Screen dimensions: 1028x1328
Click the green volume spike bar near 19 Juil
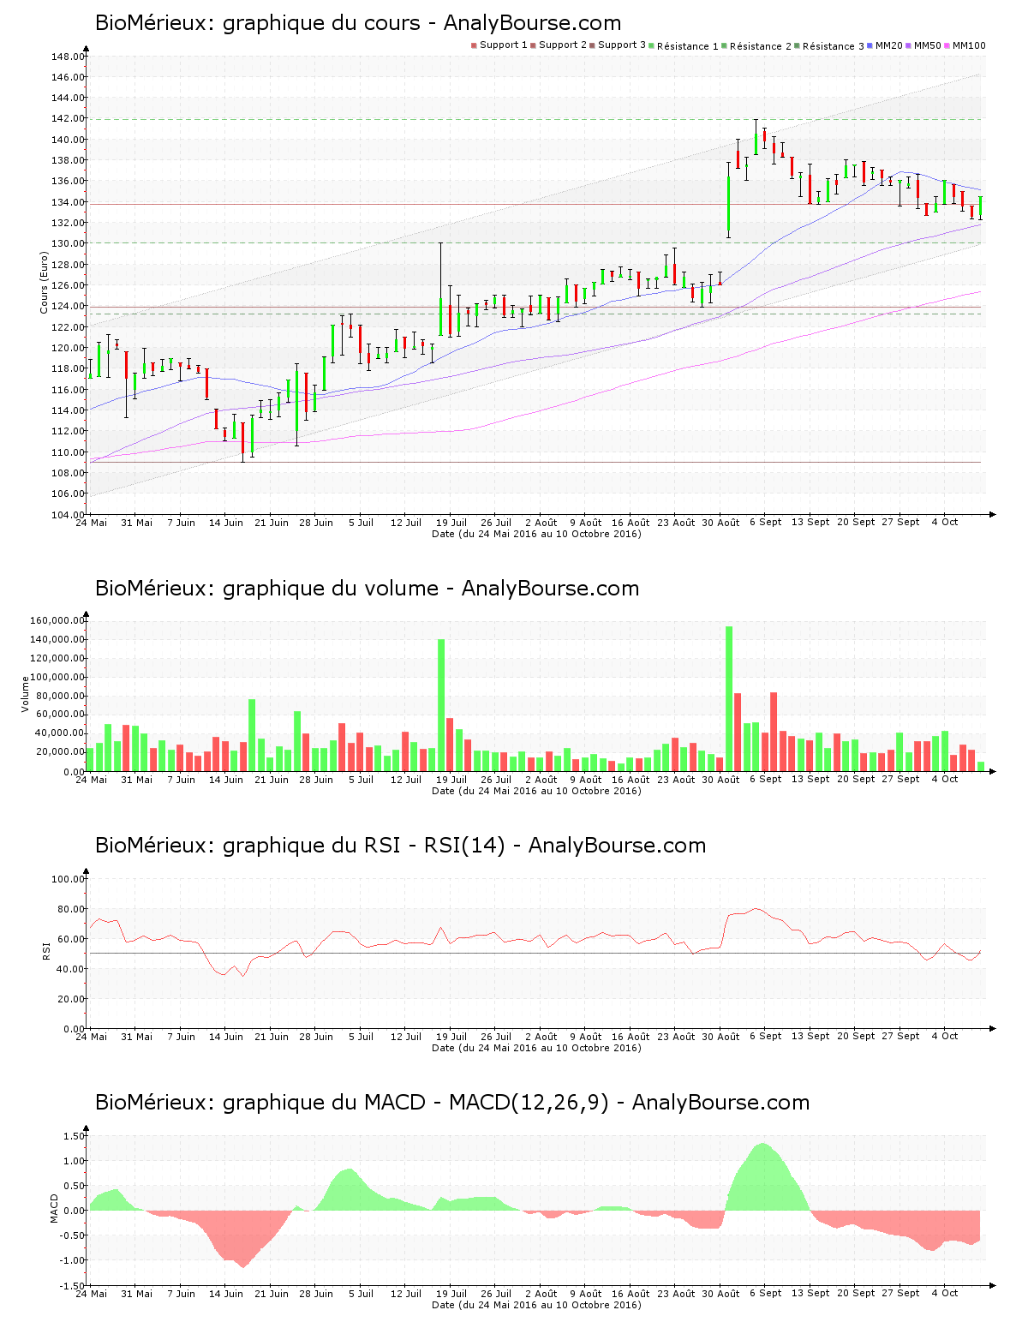pyautogui.click(x=441, y=705)
